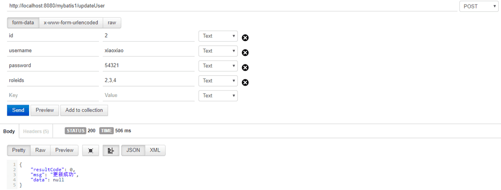Expand the Text type dropdown for roleids

pos(218,81)
